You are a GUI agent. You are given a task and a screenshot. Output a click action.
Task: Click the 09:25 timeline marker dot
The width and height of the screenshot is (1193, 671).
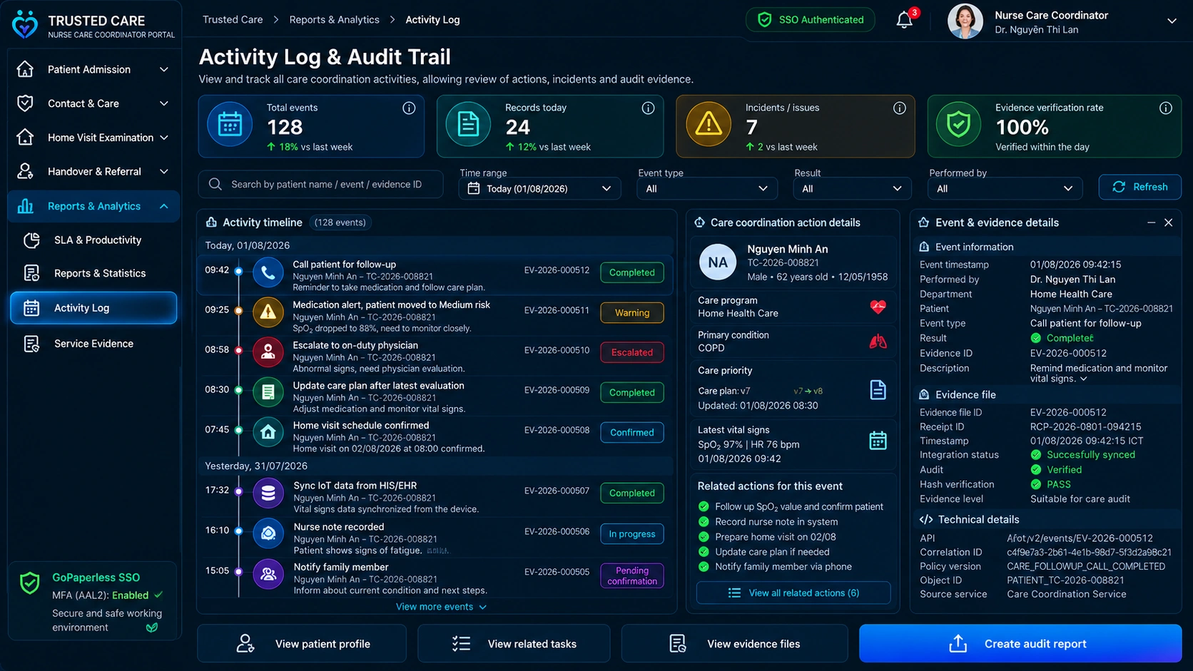[x=238, y=311]
